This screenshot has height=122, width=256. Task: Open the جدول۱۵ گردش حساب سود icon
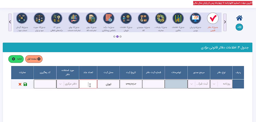[x=22, y=18]
